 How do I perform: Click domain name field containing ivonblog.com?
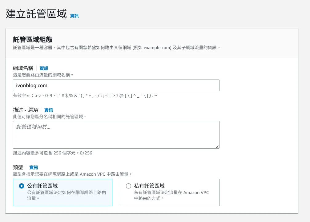pos(116,85)
